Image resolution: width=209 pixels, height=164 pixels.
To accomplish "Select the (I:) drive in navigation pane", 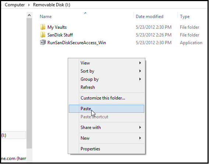I will (13, 135).
